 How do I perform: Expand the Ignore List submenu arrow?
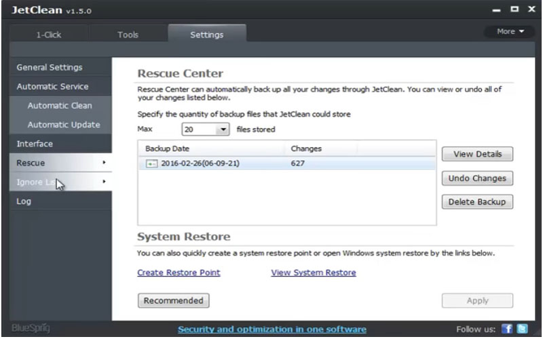[104, 181]
